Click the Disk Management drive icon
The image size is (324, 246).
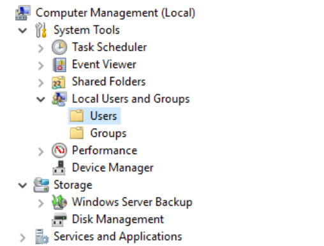[59, 219]
